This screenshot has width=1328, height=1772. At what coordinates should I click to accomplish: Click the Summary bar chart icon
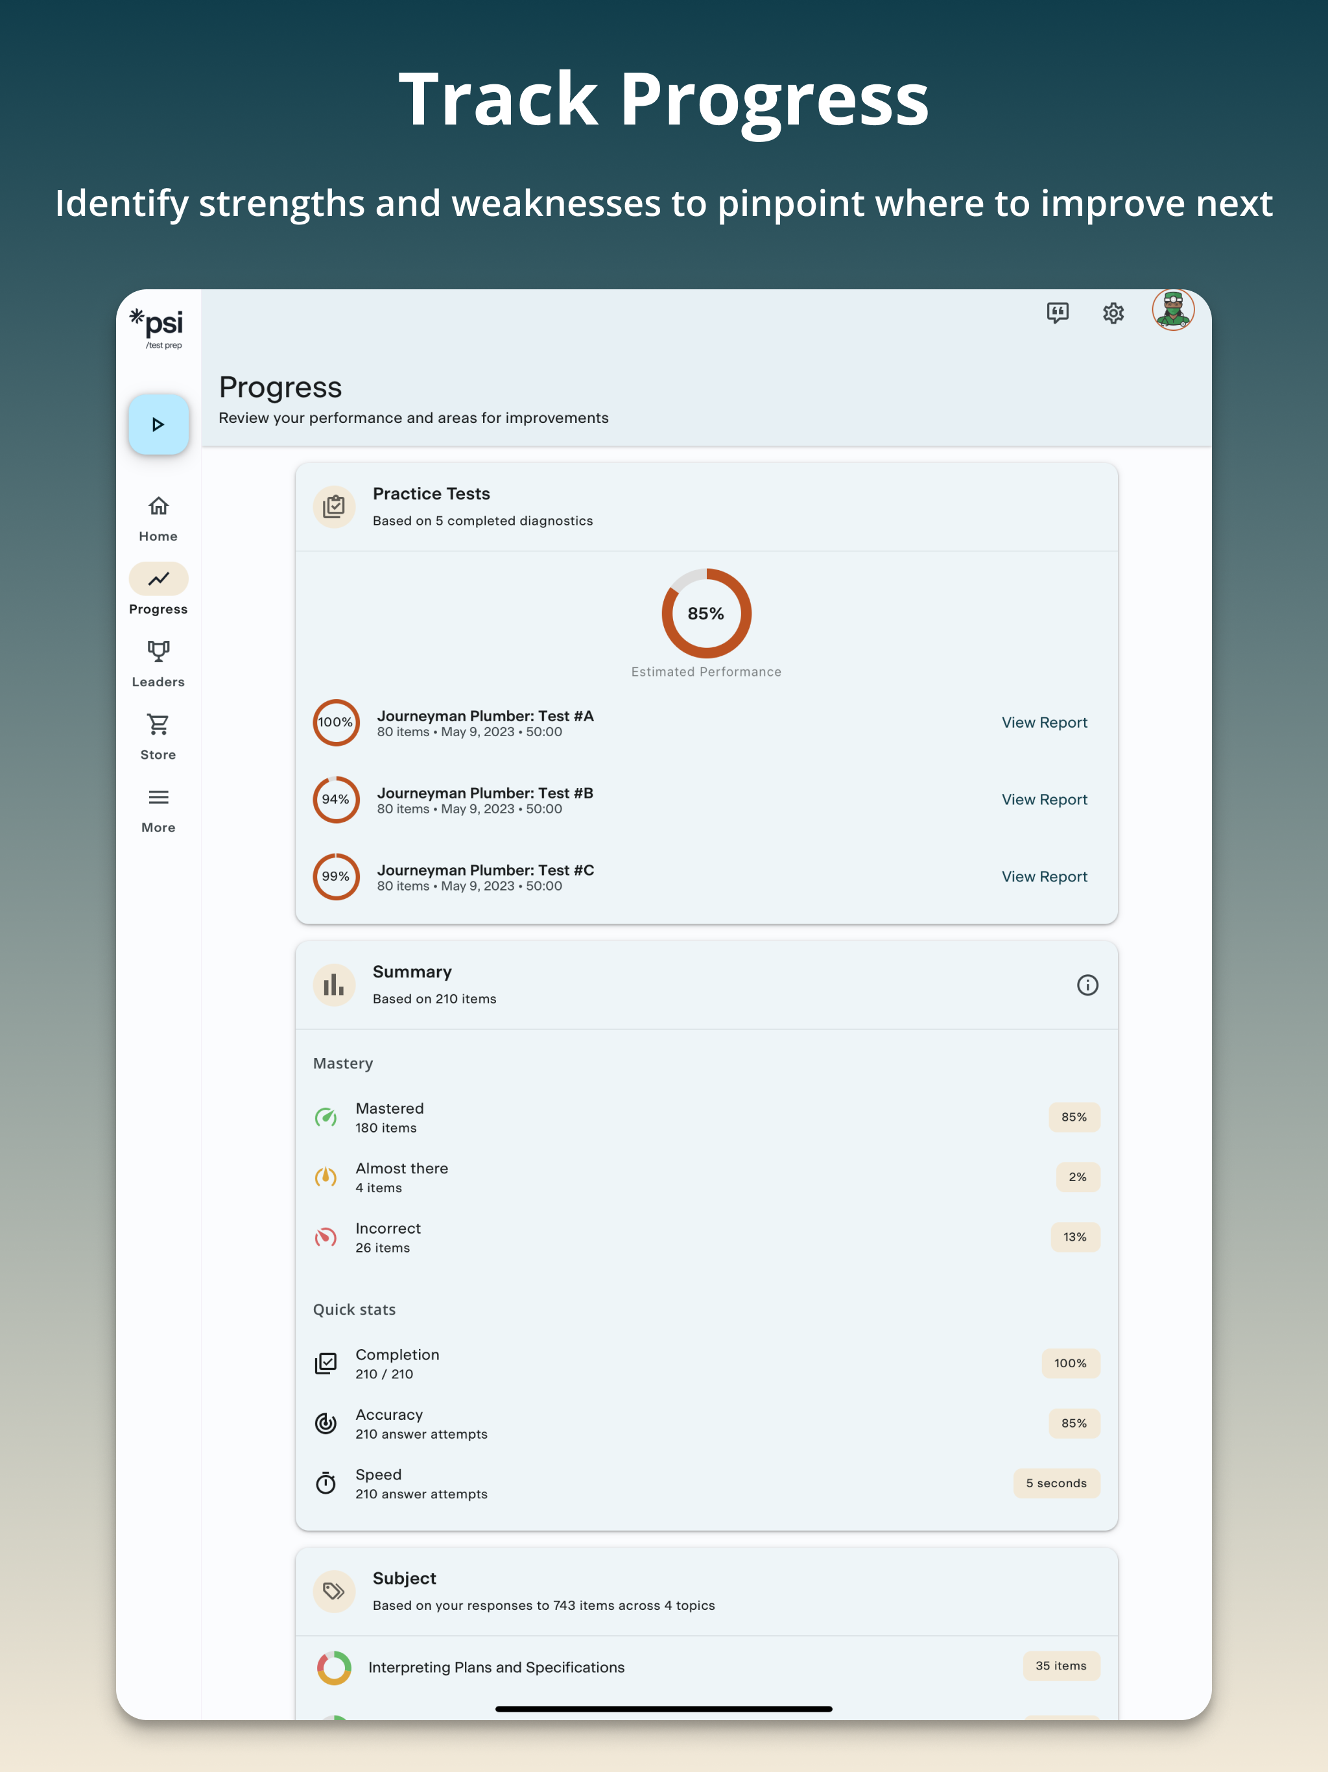334,985
